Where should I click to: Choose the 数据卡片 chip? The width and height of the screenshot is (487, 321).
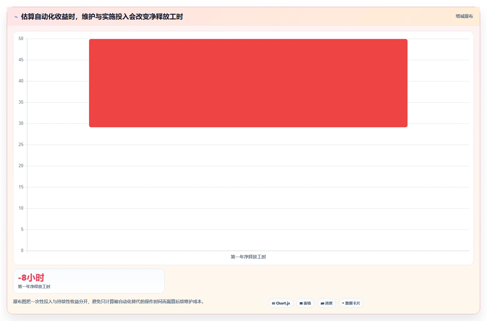[x=351, y=303]
